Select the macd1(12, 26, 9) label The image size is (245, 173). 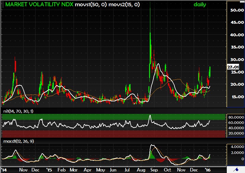[19, 142]
